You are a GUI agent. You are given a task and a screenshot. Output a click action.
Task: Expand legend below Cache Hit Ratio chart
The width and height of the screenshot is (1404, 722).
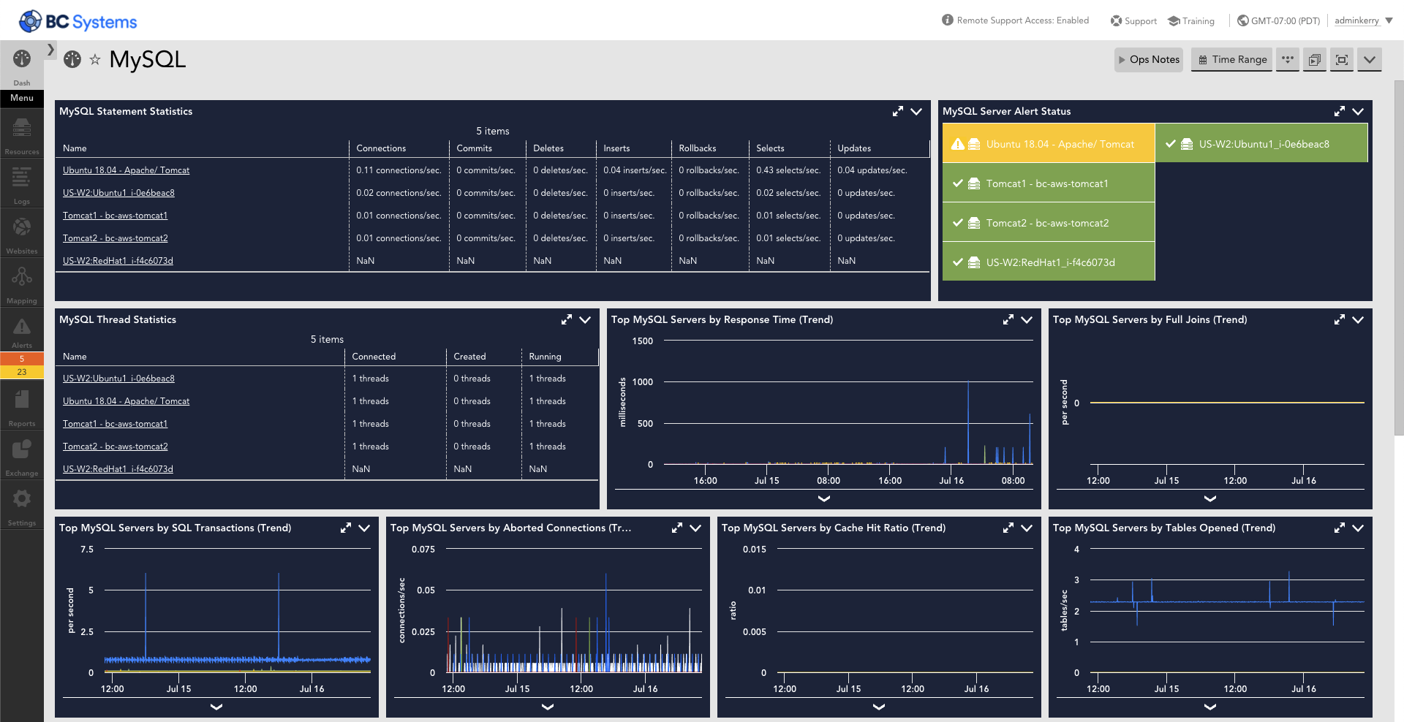pos(879,707)
